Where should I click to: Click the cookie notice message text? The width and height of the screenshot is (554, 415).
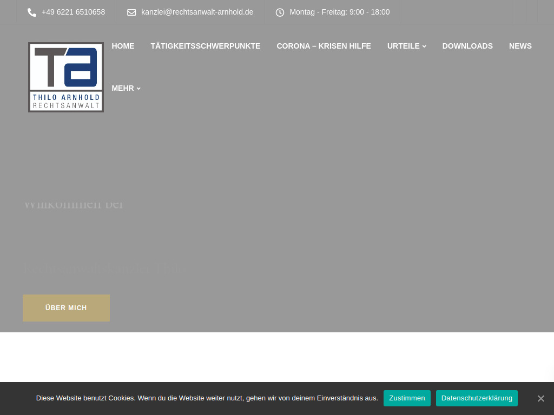tap(207, 398)
